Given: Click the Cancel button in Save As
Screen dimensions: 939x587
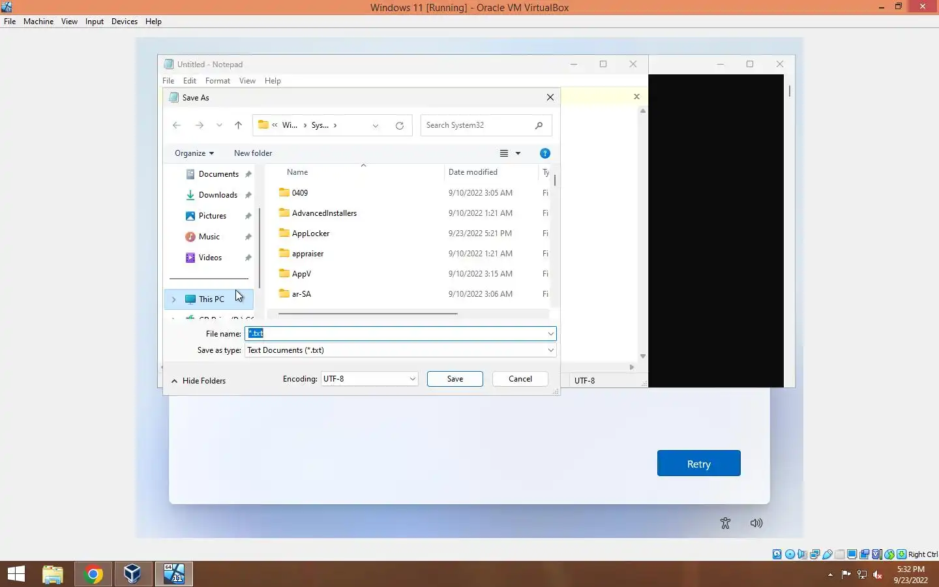Looking at the screenshot, I should [520, 379].
